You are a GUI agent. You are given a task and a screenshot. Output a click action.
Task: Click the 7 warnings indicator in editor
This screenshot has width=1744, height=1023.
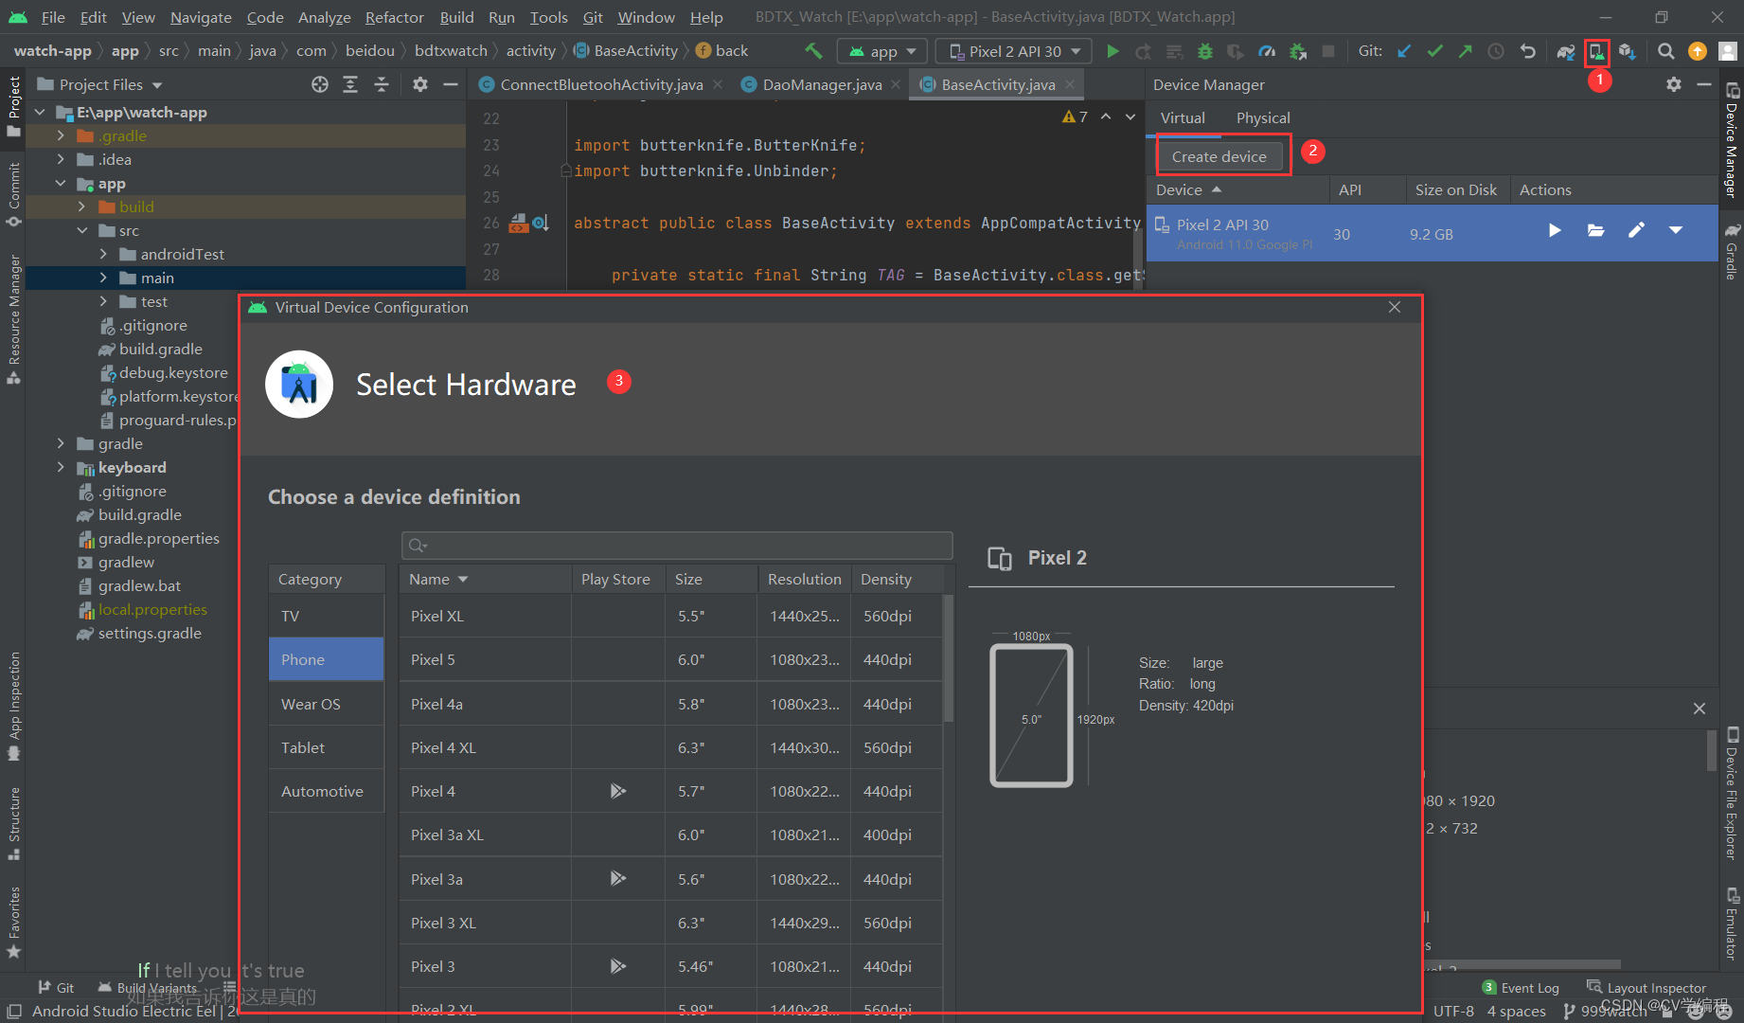tap(1075, 117)
